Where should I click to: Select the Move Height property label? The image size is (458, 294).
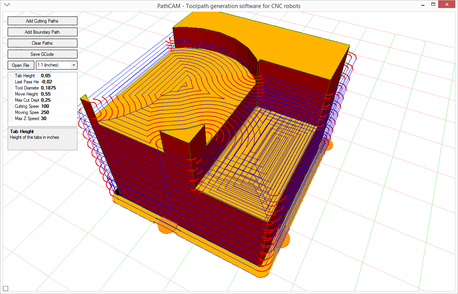(26, 94)
